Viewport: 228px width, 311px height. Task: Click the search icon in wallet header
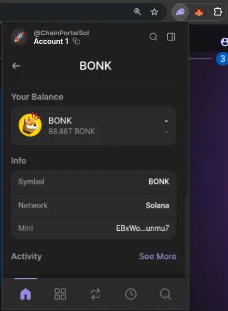tap(153, 37)
